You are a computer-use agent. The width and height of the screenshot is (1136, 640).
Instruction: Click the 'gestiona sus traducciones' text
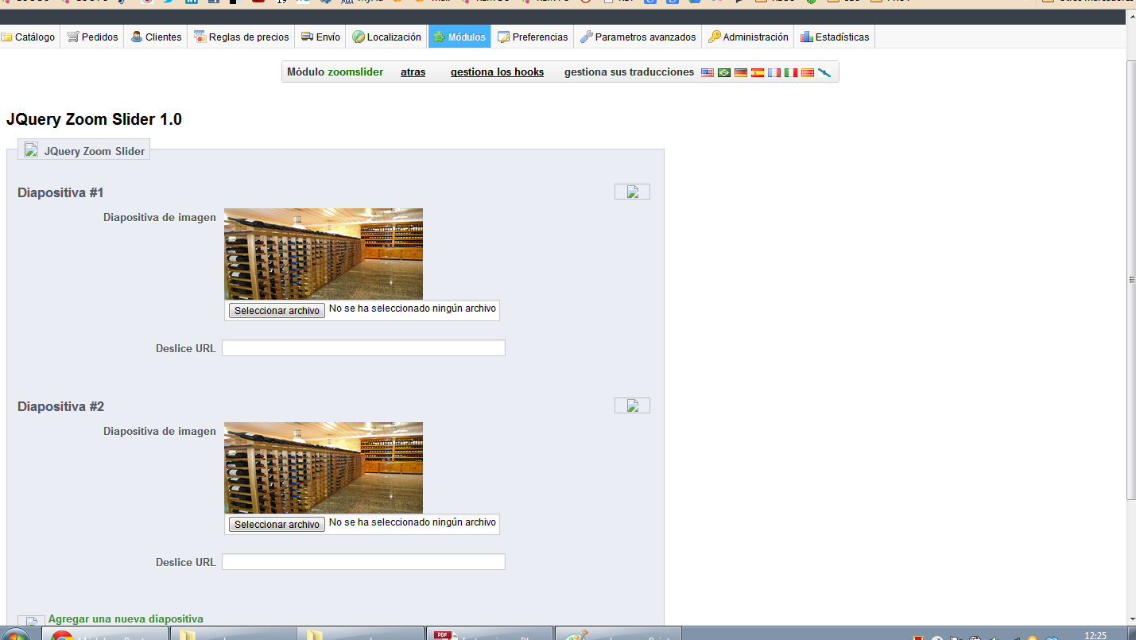(629, 72)
